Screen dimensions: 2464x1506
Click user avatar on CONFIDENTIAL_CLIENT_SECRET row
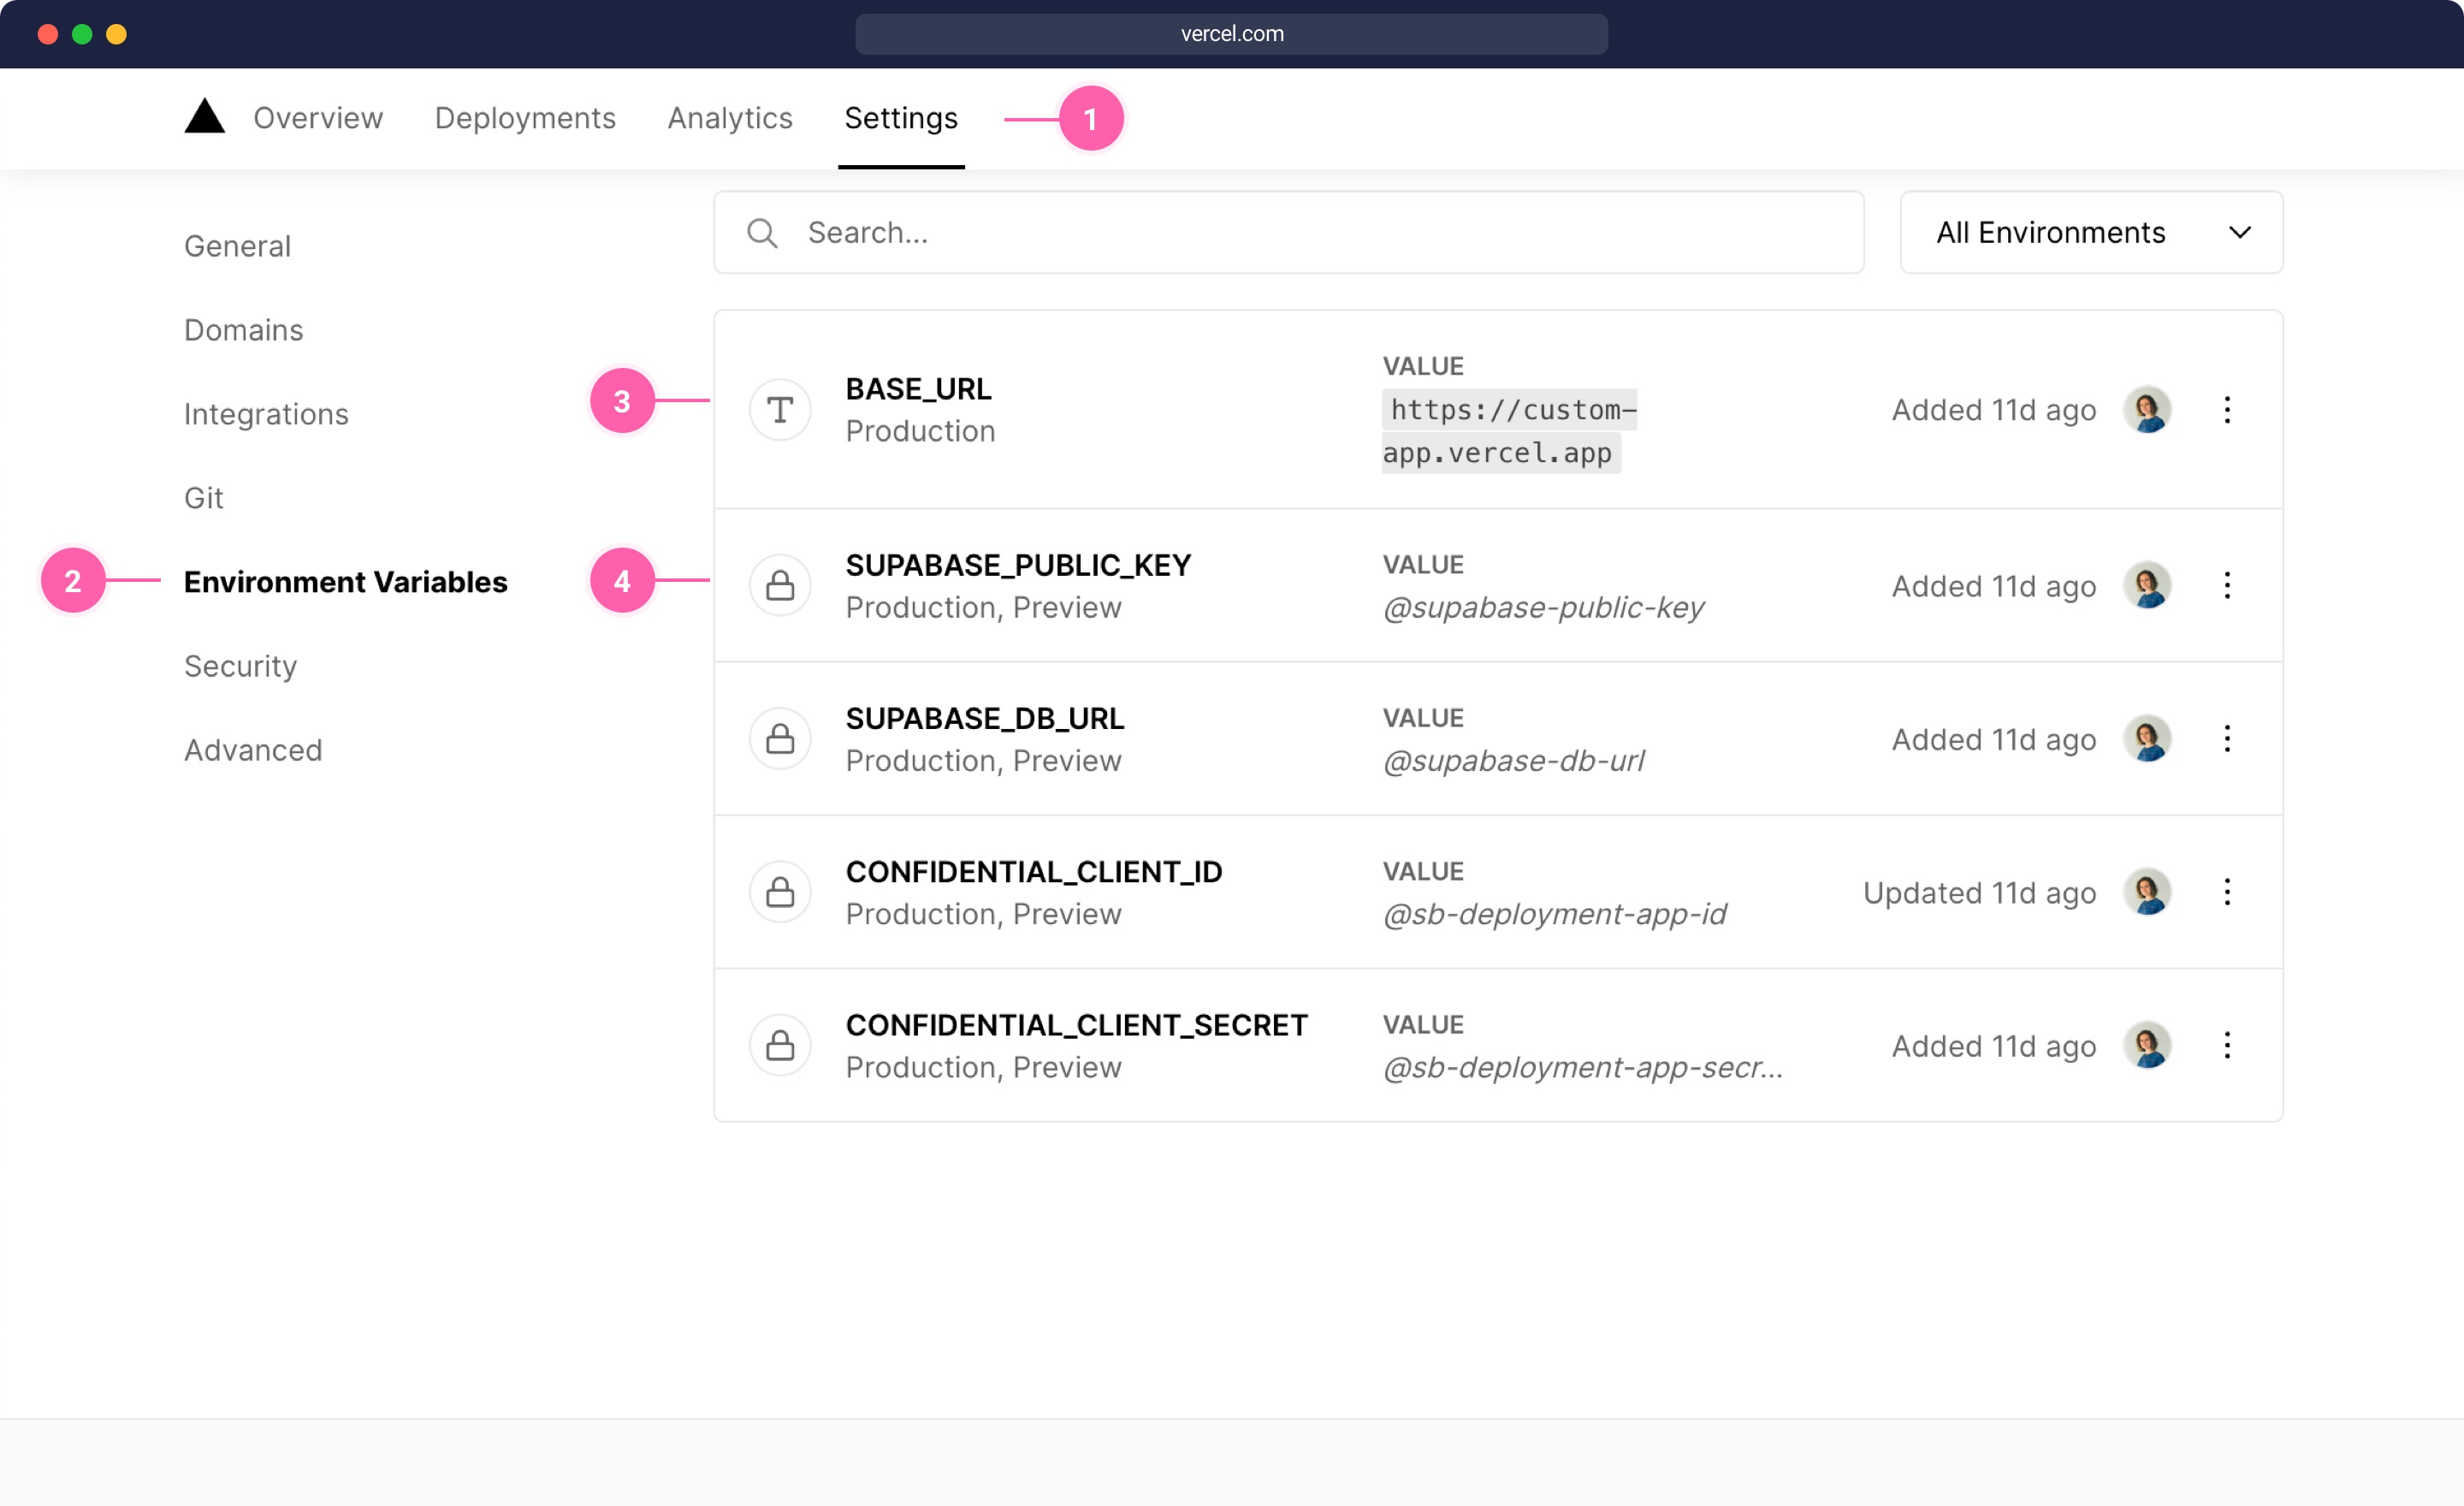[x=2147, y=1046]
